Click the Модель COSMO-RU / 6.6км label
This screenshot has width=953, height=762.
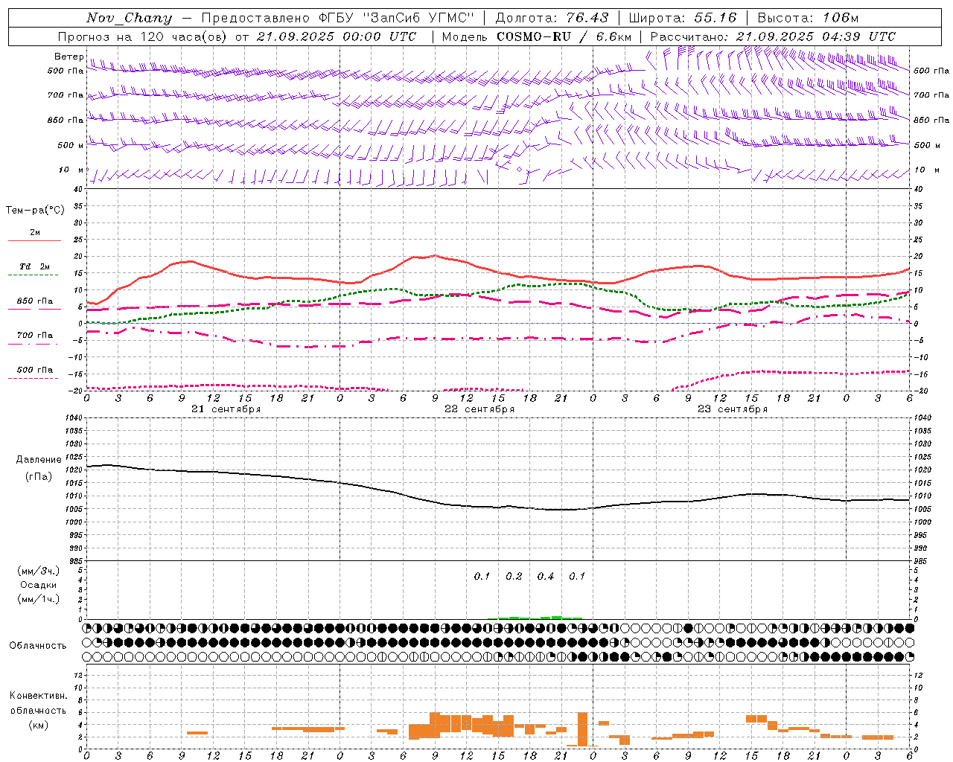[537, 36]
